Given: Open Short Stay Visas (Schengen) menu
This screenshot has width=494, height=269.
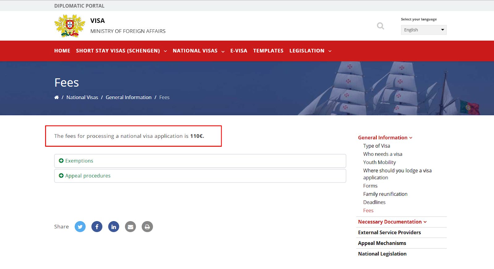Looking at the screenshot, I should coord(121,51).
